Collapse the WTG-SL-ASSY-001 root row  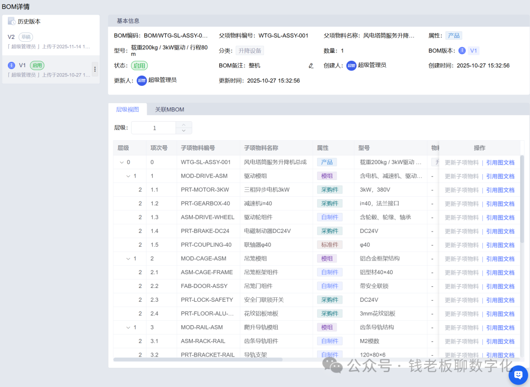pyautogui.click(x=122, y=162)
